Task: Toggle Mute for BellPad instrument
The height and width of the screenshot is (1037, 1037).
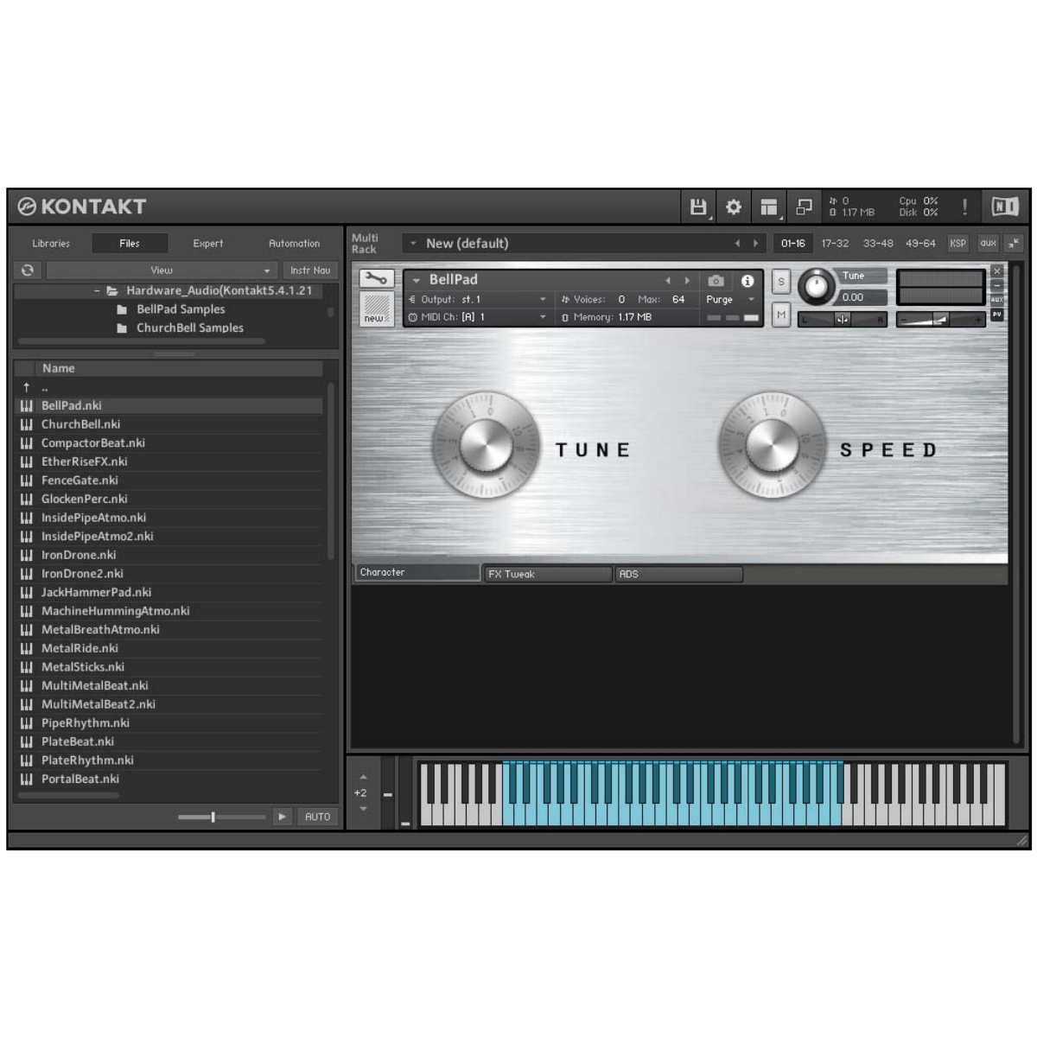Action: (x=781, y=315)
